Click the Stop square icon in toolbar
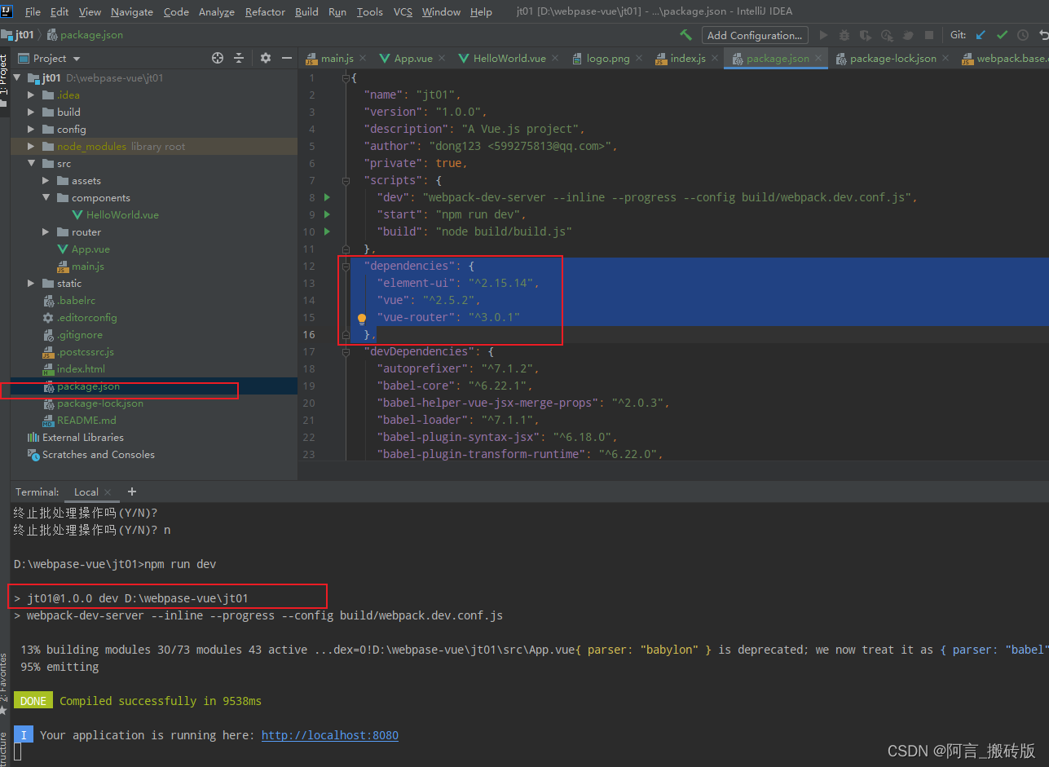 [x=928, y=35]
